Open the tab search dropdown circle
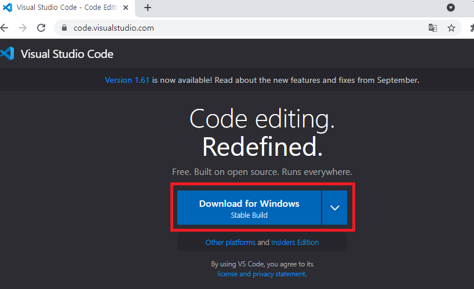This screenshot has height=289, width=474. [451, 8]
